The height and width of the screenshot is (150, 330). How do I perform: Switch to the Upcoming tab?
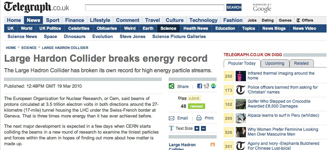click(x=275, y=63)
